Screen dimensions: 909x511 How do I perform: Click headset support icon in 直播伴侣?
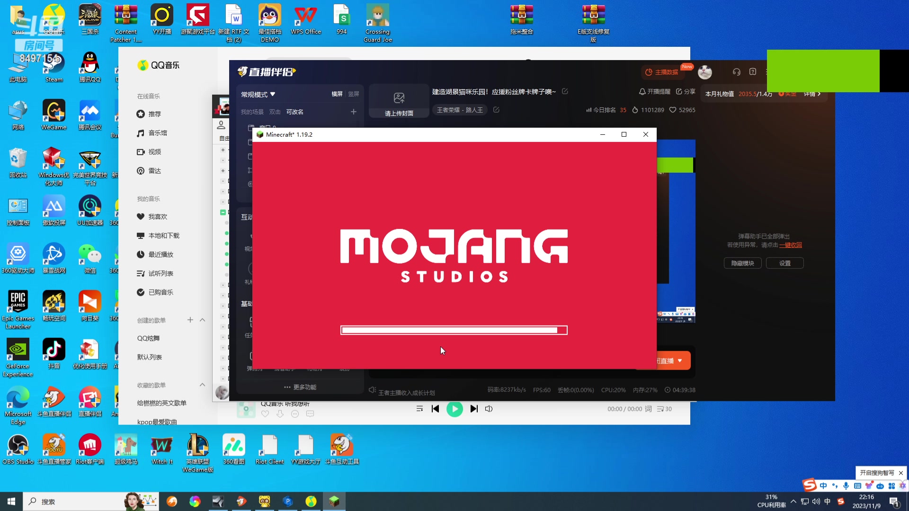[736, 72]
